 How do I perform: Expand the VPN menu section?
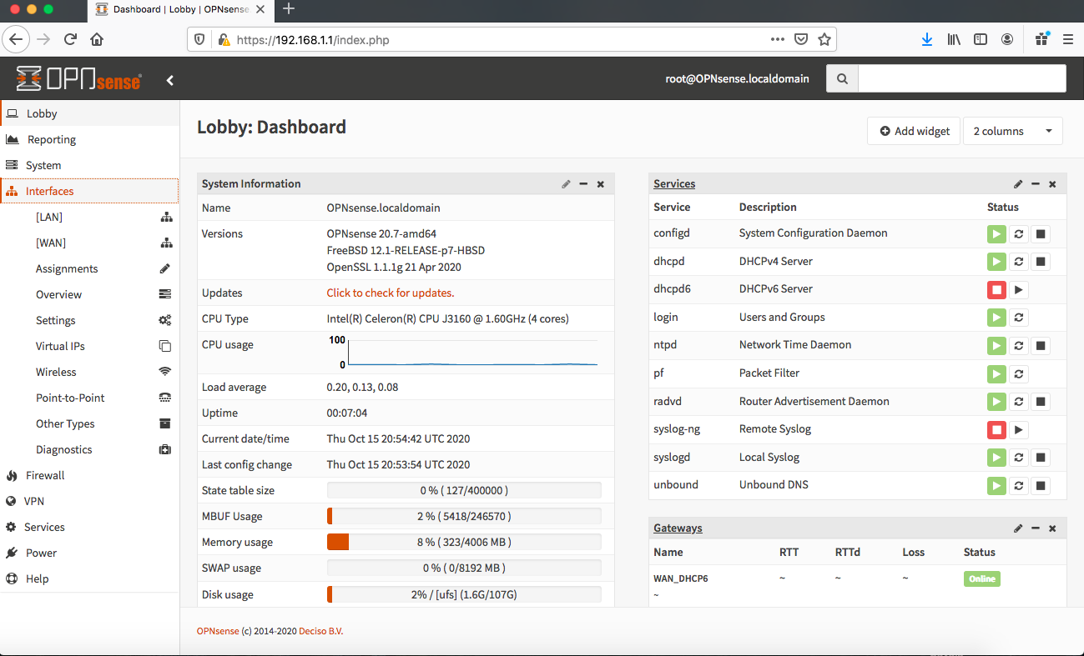coord(89,502)
